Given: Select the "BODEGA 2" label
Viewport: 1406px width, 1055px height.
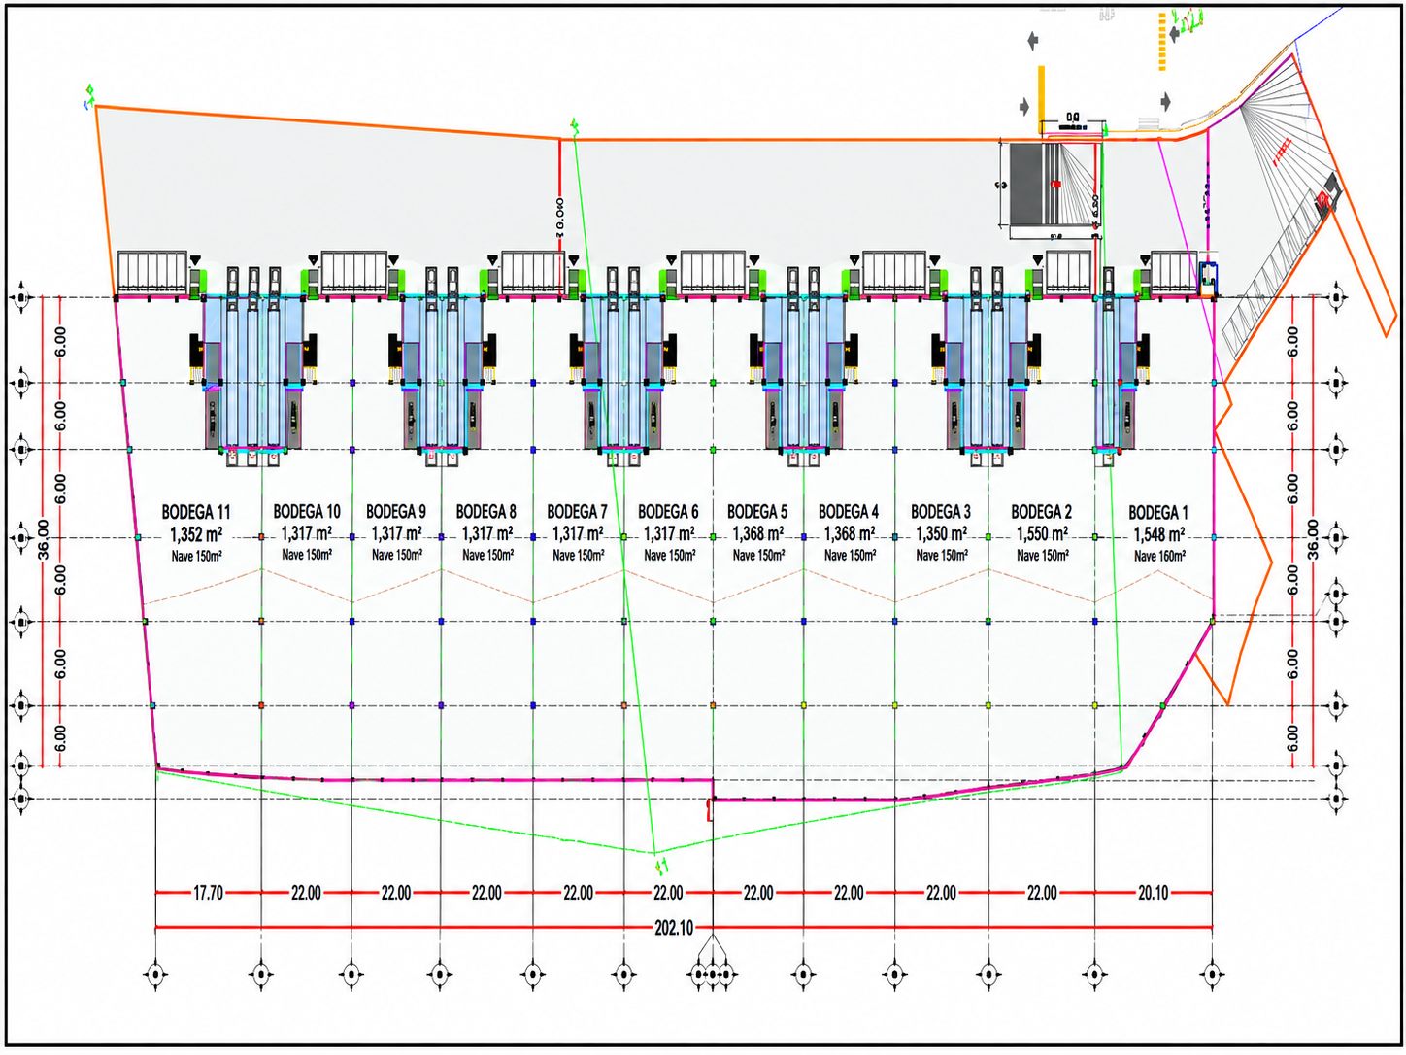Looking at the screenshot, I should 1042,511.
